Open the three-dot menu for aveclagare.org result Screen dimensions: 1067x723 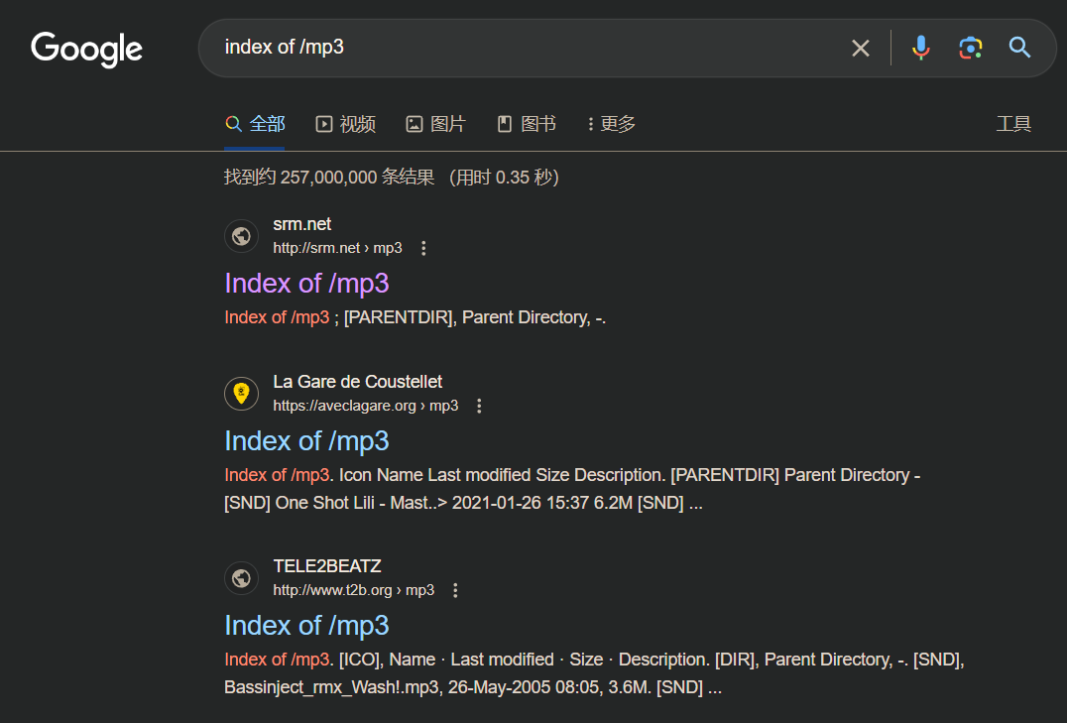point(479,406)
